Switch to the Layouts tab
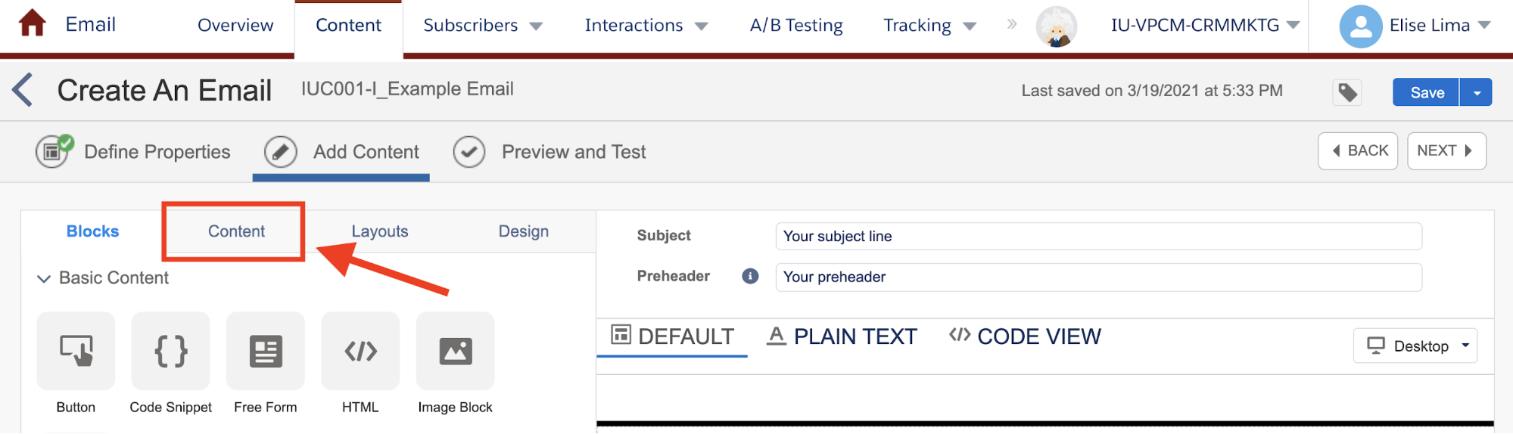 [x=380, y=231]
